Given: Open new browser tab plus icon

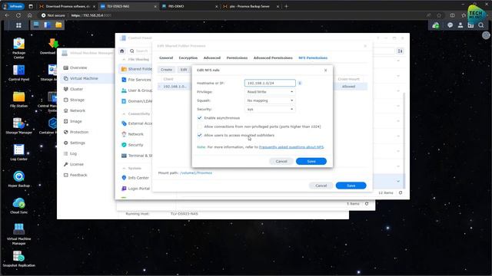Looking at the screenshot, I should click(286, 6).
